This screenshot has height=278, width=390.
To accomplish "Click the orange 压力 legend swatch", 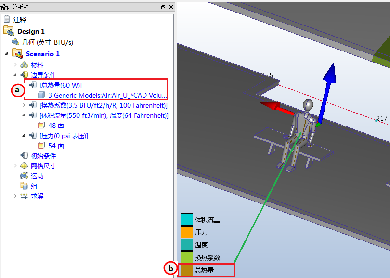I will point(187,232).
